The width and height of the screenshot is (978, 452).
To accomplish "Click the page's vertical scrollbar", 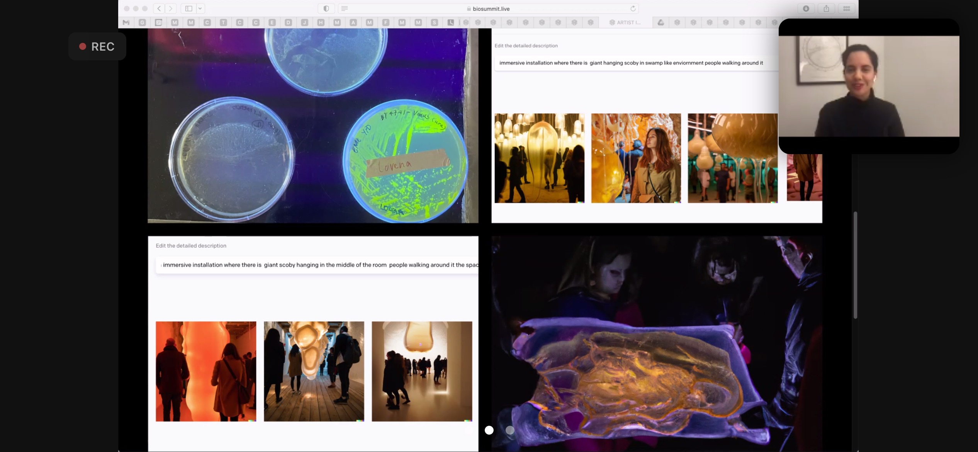I will click(x=855, y=265).
